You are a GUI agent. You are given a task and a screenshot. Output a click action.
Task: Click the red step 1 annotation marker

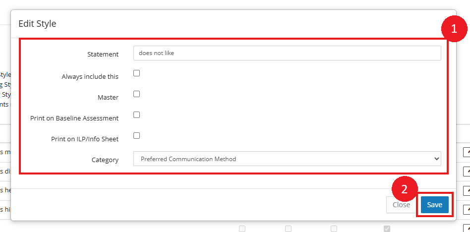[453, 29]
